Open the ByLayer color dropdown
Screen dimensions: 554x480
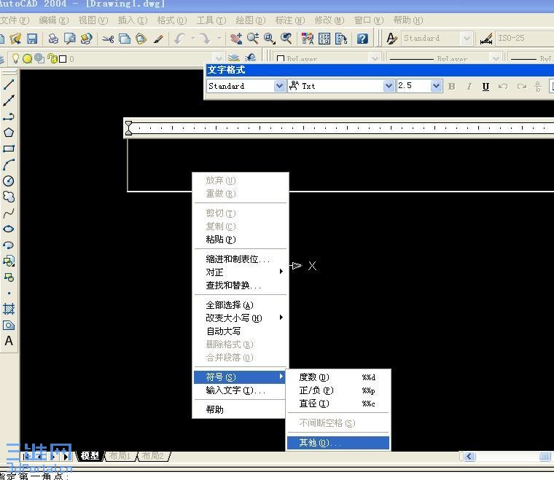(x=375, y=58)
